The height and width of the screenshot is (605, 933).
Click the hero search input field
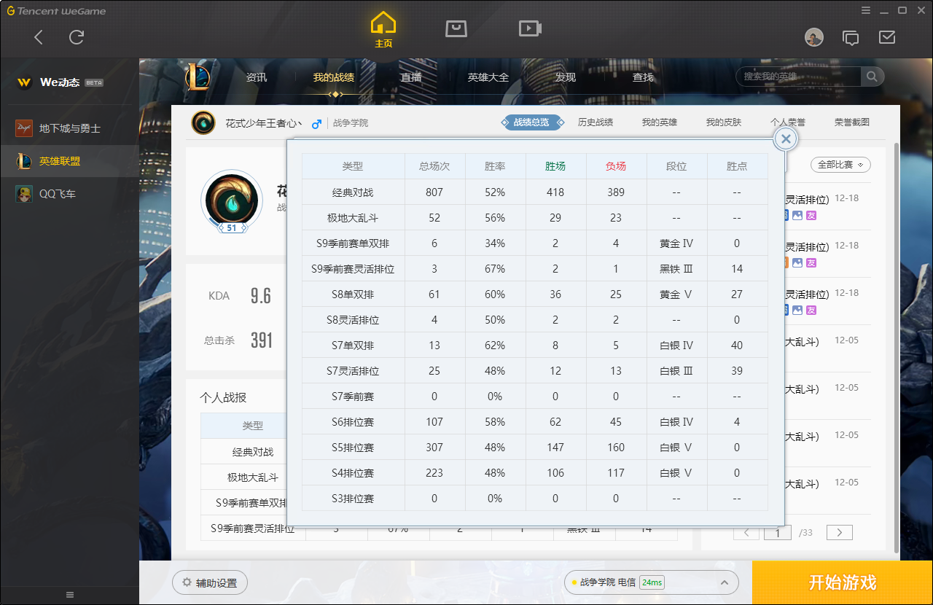point(798,77)
